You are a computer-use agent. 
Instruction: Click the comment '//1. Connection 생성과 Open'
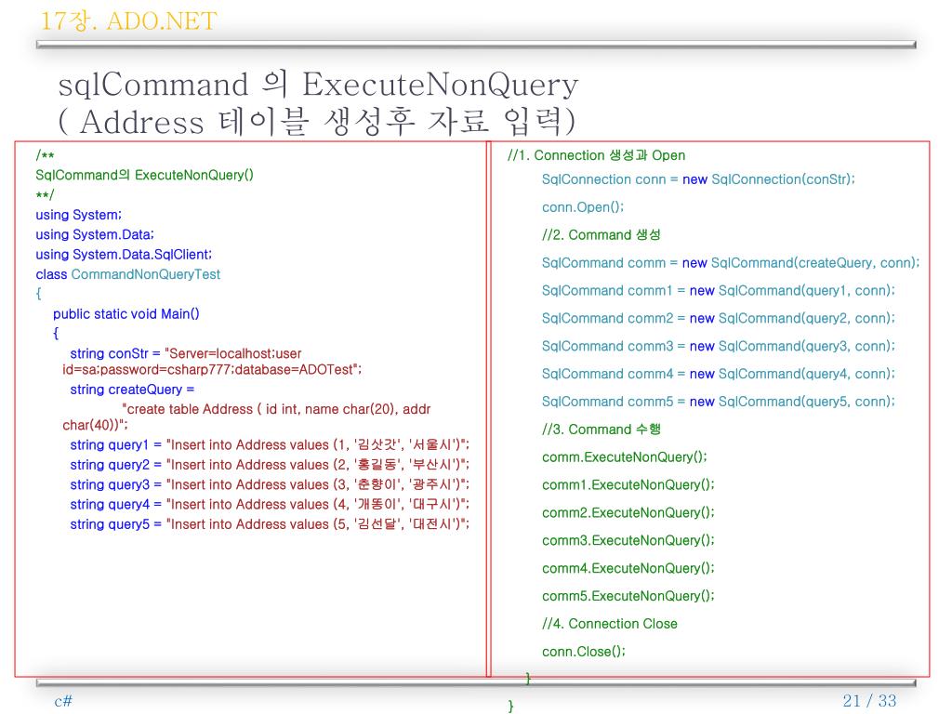(x=596, y=155)
